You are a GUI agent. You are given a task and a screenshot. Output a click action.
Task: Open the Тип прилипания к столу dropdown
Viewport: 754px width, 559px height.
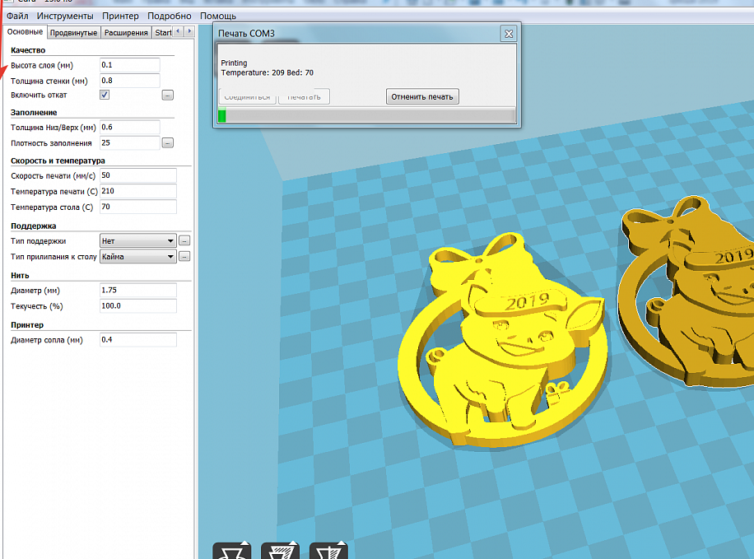pyautogui.click(x=138, y=256)
